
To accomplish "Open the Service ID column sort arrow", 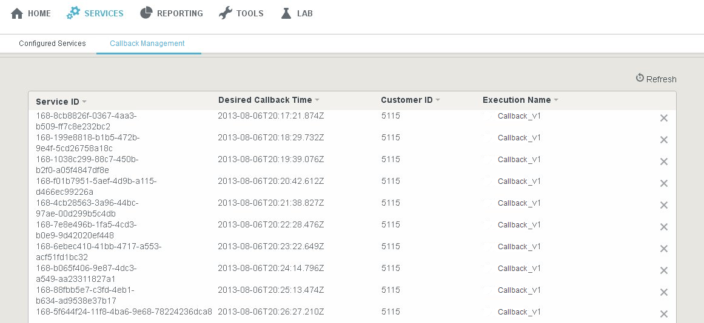I will point(84,102).
